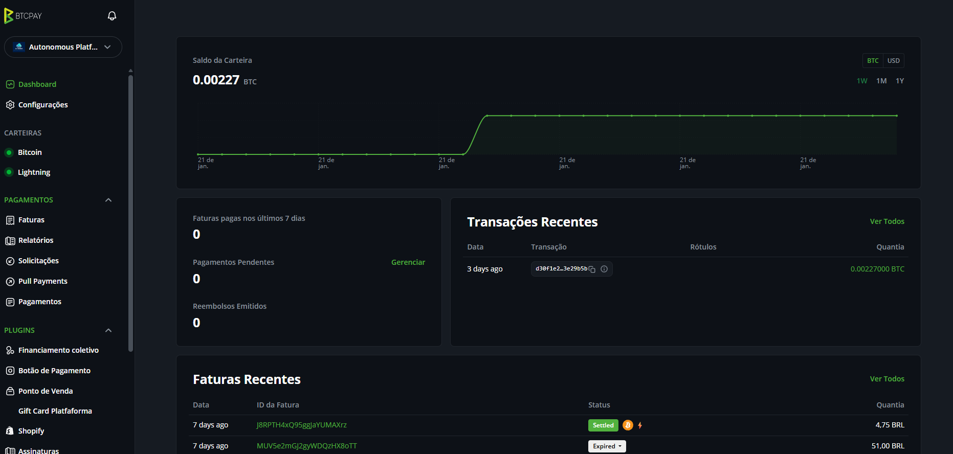Switch wallet balance to BTC
This screenshot has height=454, width=953.
pyautogui.click(x=873, y=61)
